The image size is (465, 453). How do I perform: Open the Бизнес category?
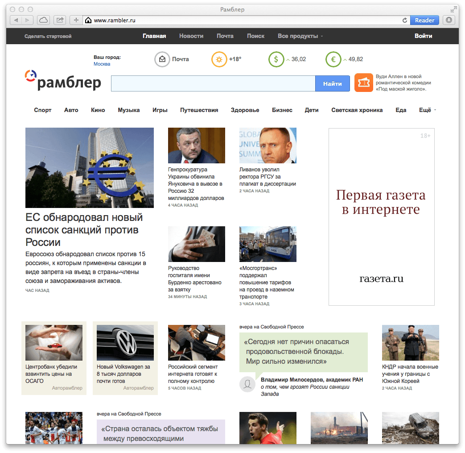coord(282,110)
